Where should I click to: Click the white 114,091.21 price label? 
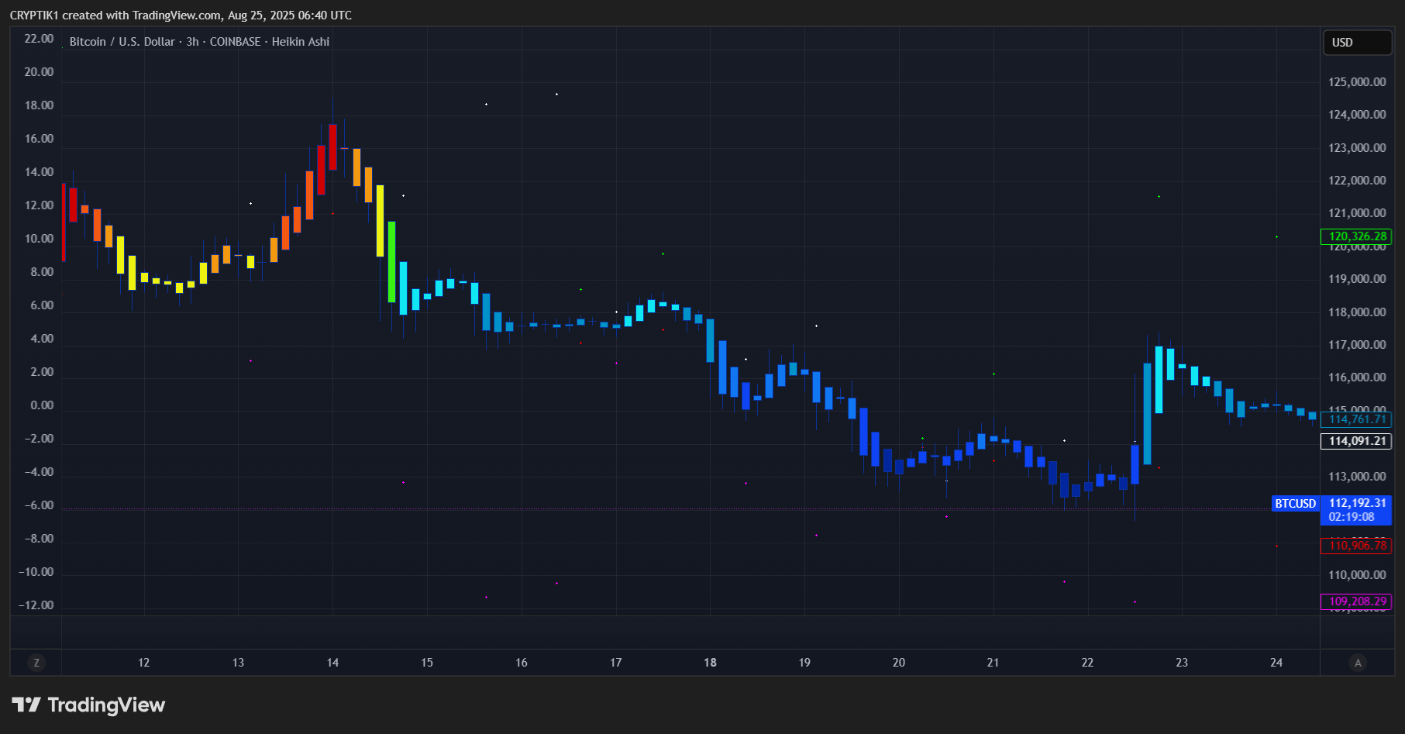coord(1356,441)
